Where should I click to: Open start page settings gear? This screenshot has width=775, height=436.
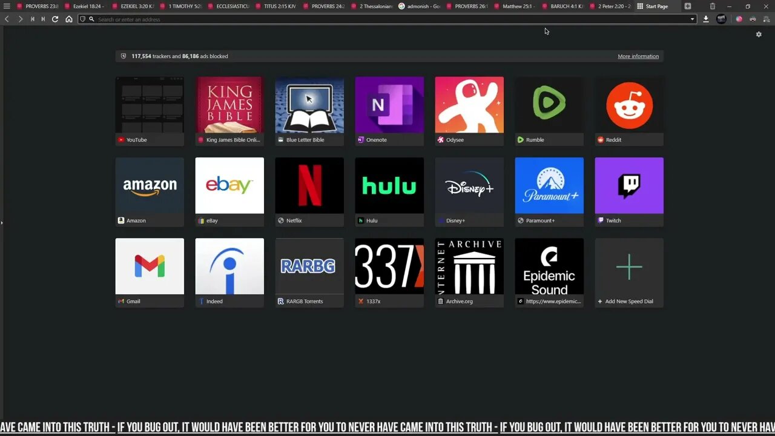759,35
